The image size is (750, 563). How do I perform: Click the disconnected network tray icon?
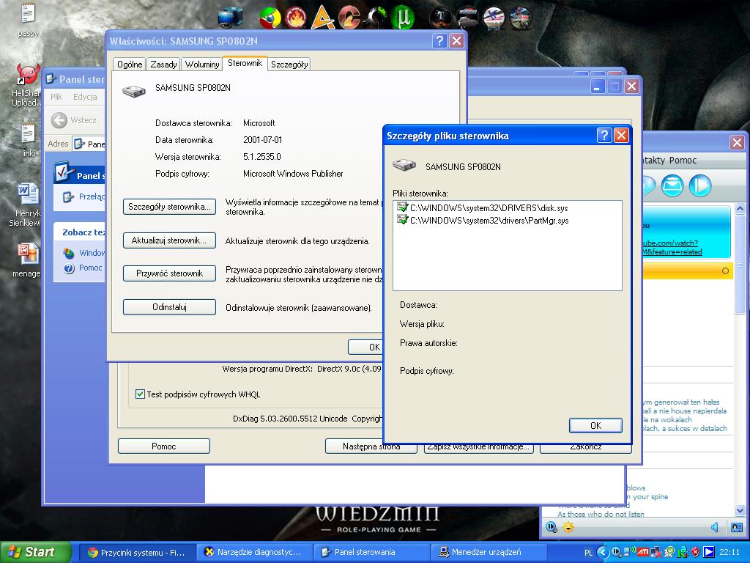pyautogui.click(x=656, y=552)
